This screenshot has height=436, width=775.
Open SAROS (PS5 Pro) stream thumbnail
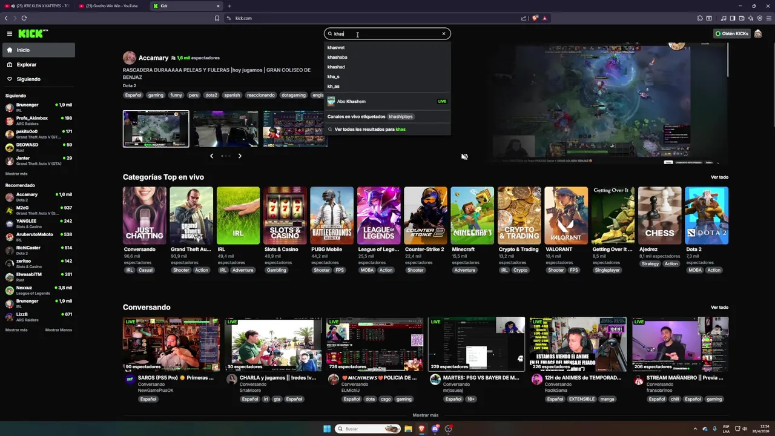tap(171, 344)
